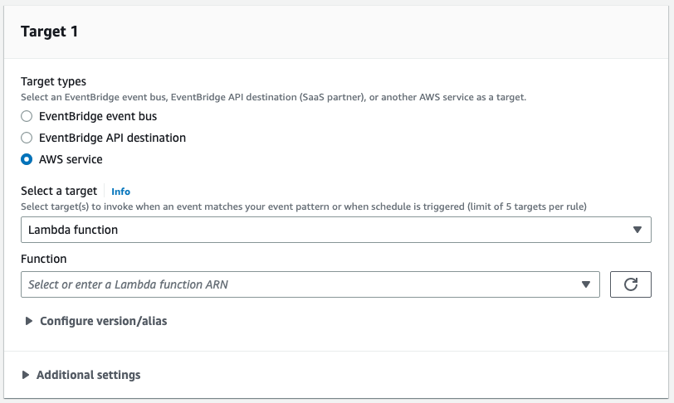The width and height of the screenshot is (674, 403).
Task: Select the AWS service radio button
Action: pos(27,159)
